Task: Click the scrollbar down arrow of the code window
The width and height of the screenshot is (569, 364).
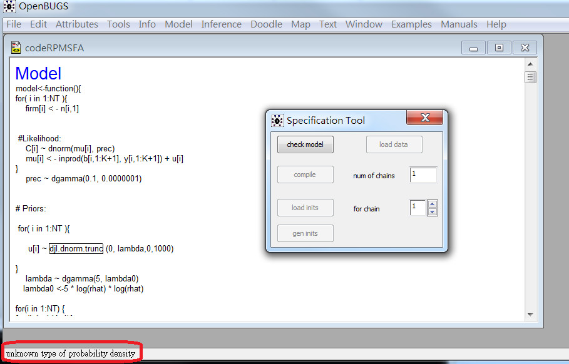Action: [530, 315]
